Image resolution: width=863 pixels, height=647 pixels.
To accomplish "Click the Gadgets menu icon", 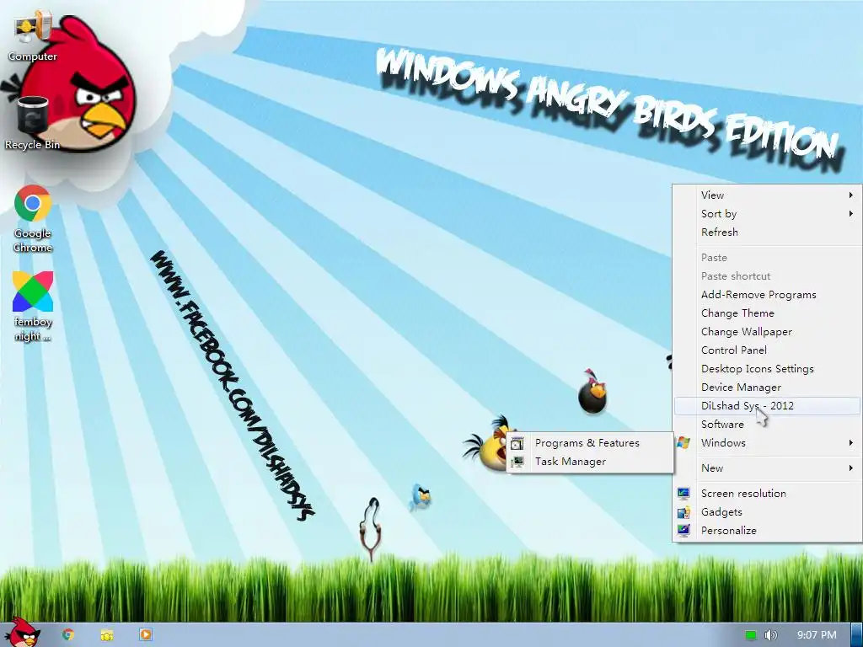I will click(x=683, y=512).
